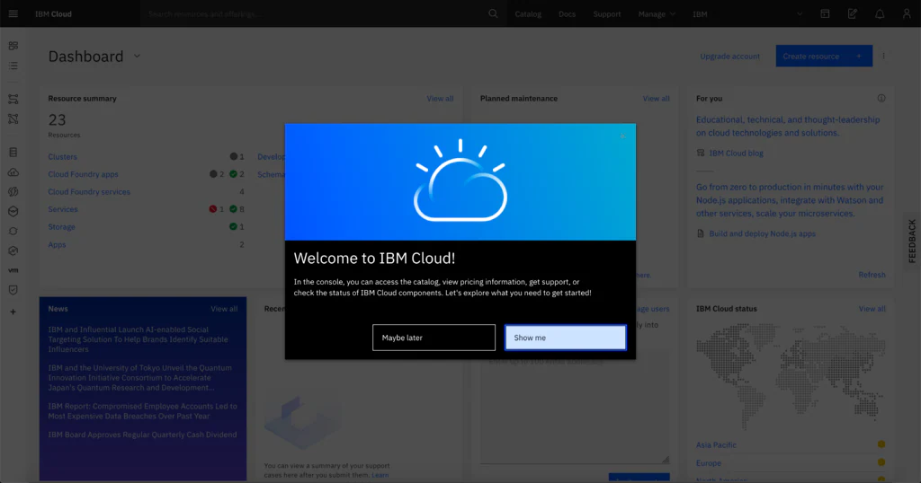Click View all in News panel
The height and width of the screenshot is (483, 921).
[x=224, y=309]
